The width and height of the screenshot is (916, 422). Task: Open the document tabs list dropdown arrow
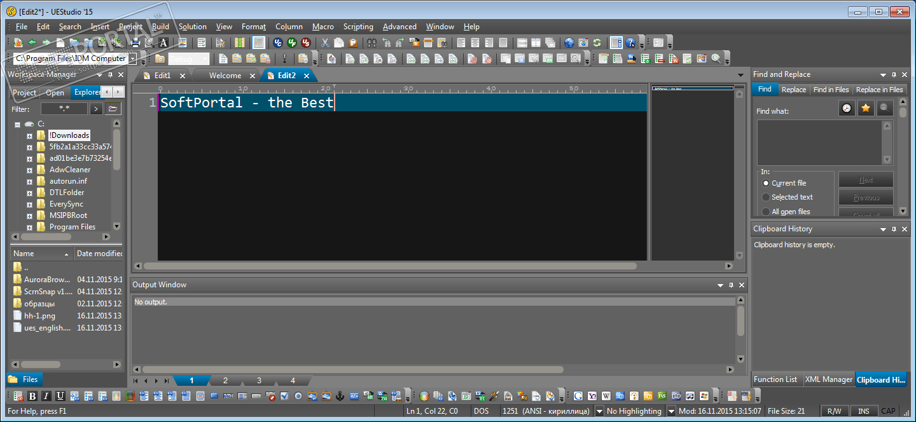[x=740, y=76]
